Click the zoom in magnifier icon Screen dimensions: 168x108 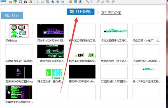click(x=53, y=2)
